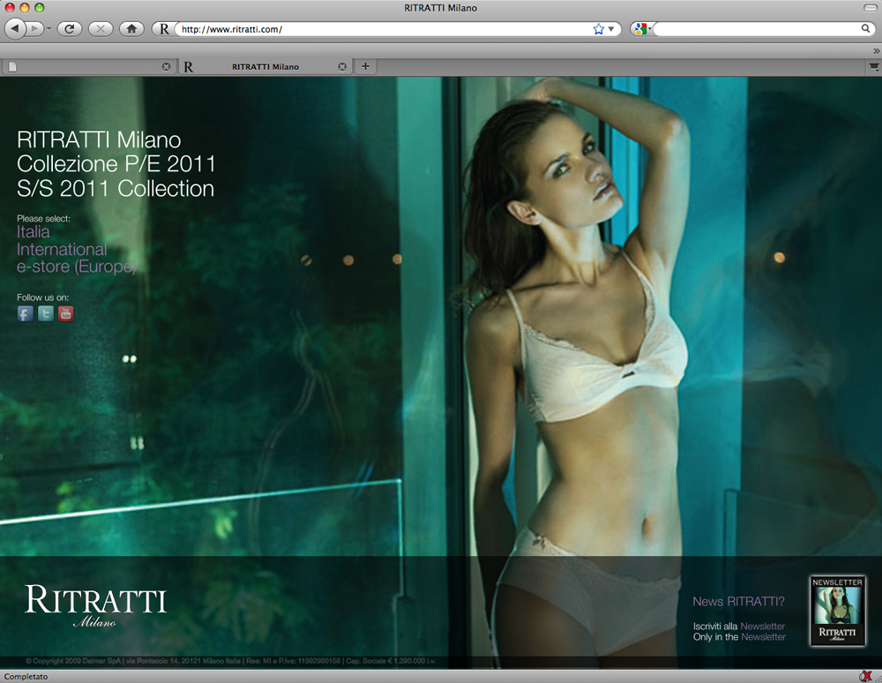Open Newsletter link after Only in the

(x=763, y=637)
